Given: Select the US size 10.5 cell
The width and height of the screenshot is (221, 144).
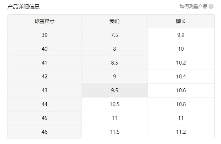Looking at the screenshot, I should coord(114,104).
